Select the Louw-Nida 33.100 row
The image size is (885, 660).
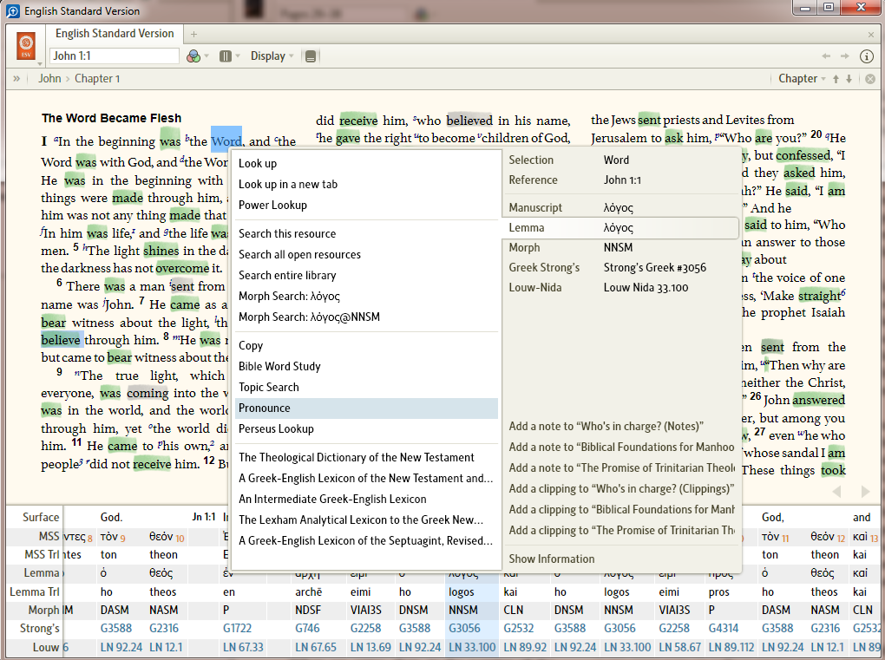coord(621,288)
